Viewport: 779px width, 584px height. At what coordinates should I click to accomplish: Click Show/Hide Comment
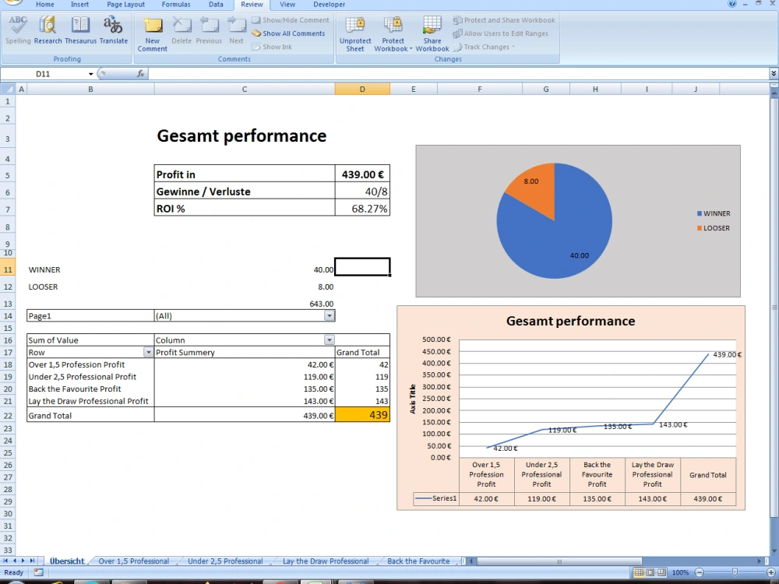coord(290,20)
